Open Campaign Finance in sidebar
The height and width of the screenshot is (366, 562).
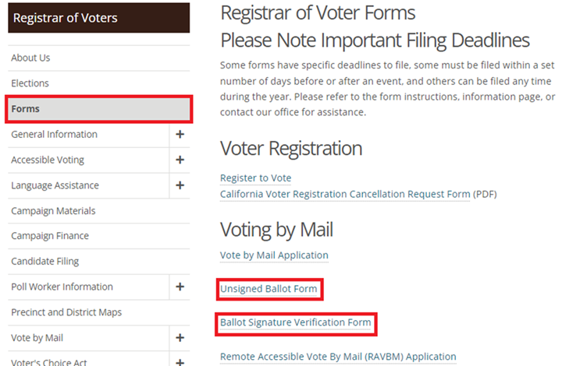pos(50,236)
